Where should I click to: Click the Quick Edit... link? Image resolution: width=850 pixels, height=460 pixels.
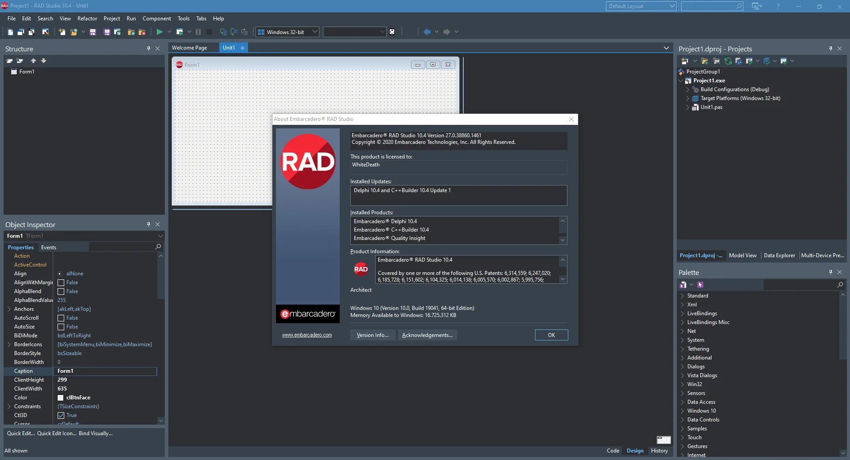21,433
